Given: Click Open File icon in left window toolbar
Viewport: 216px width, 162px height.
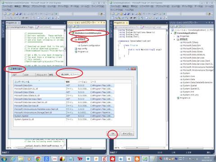Looking at the screenshot, I should [x=13, y=14].
